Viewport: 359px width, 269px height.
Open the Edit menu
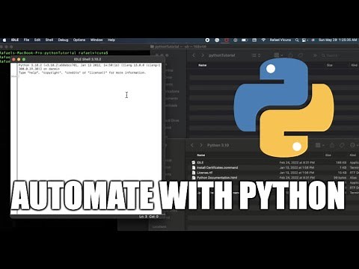click(x=37, y=40)
